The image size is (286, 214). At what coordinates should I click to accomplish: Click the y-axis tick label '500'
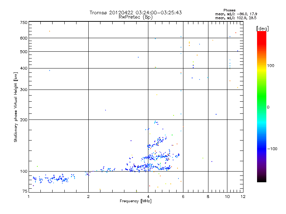tap(24, 52)
